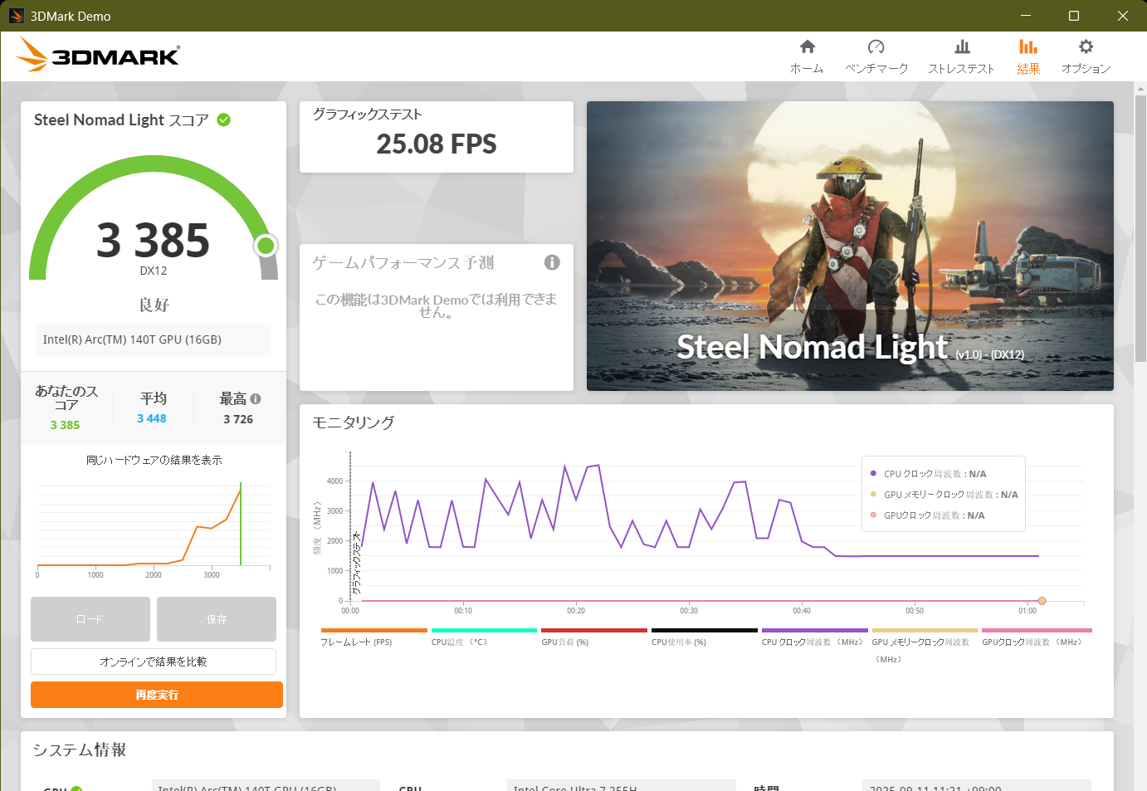Click the グラフィックステスト label

pyautogui.click(x=368, y=115)
